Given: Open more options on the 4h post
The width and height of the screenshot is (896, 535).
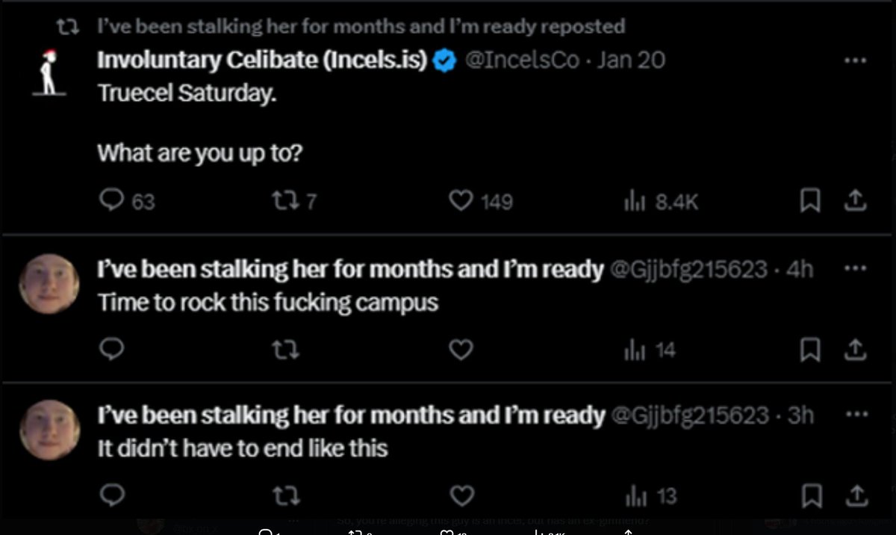Looking at the screenshot, I should 855,269.
